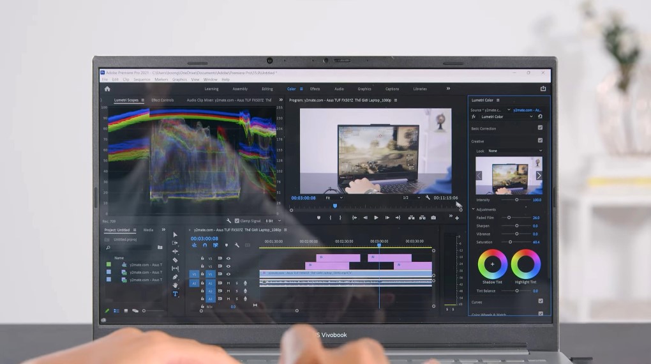The height and width of the screenshot is (364, 651).
Task: Toggle V3 track eye visibility
Action: point(228,259)
